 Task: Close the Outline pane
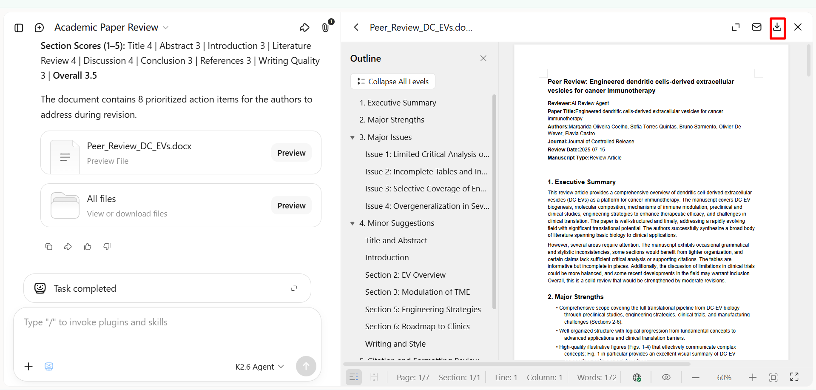click(483, 58)
